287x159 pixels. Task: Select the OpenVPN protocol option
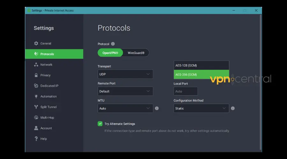click(x=110, y=53)
